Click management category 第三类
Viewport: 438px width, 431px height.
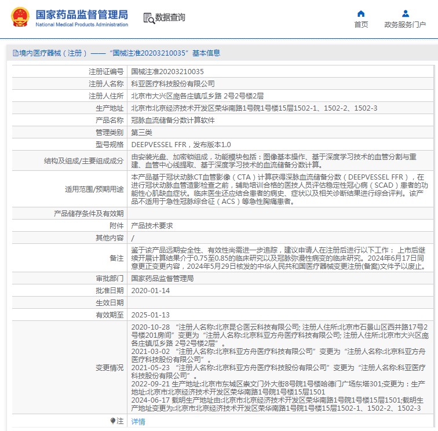pos(141,133)
